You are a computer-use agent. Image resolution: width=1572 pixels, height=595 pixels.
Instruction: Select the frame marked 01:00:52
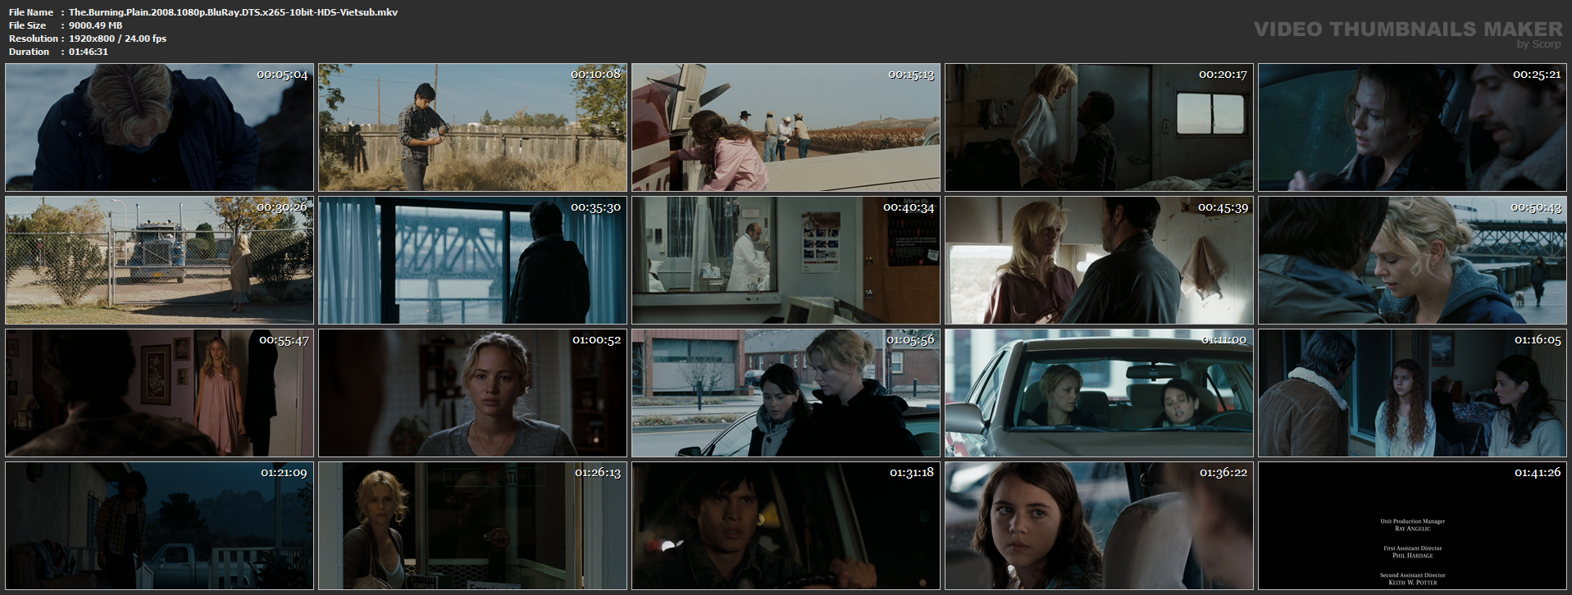pos(472,393)
